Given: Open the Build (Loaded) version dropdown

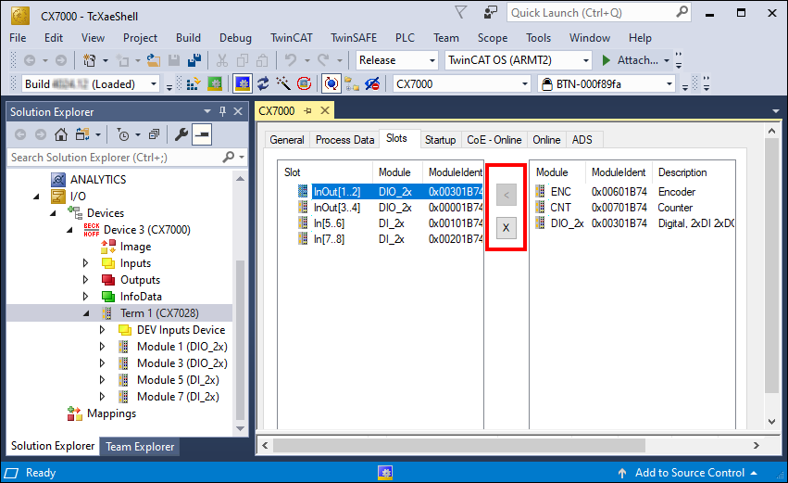Looking at the screenshot, I should pos(154,84).
